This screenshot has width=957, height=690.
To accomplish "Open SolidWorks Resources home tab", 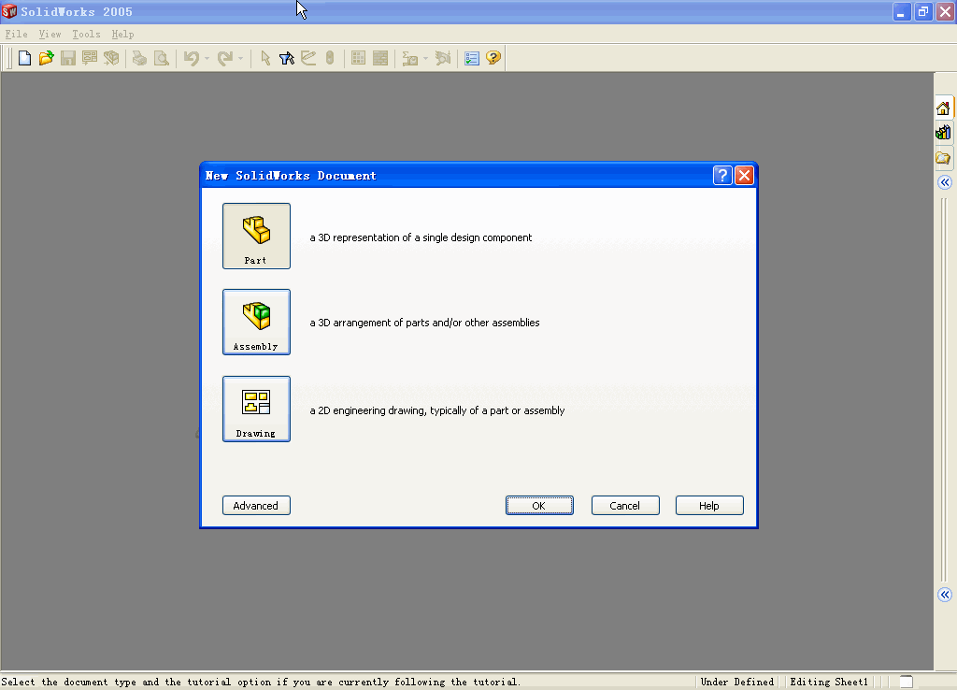I will click(x=944, y=108).
